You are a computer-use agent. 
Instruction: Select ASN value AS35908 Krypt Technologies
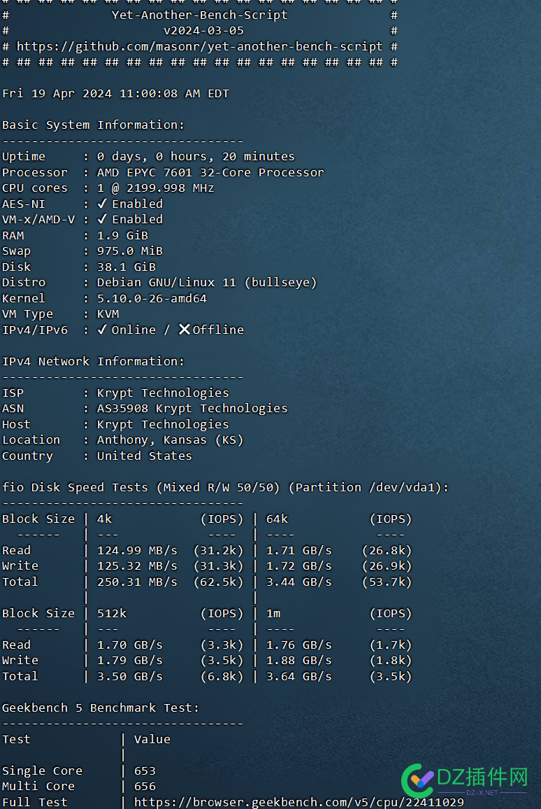(192, 409)
